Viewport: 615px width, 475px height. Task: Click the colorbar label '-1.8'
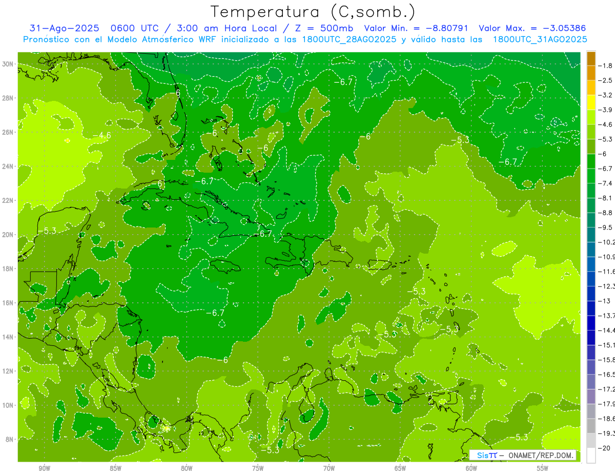tap(605, 66)
